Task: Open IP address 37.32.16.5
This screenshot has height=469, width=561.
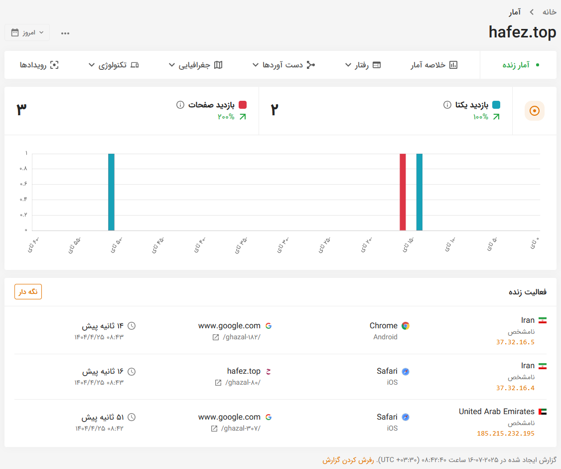Action: tap(515, 342)
